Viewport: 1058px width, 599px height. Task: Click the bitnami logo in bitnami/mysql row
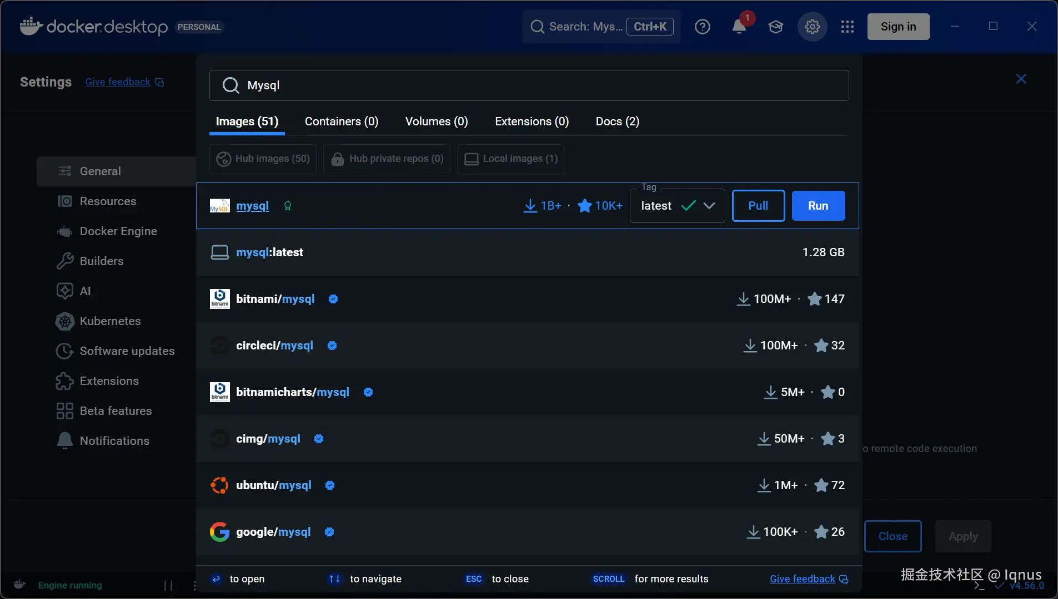(219, 299)
